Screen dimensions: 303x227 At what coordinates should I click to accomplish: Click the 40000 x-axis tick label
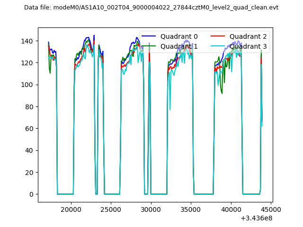231,210
